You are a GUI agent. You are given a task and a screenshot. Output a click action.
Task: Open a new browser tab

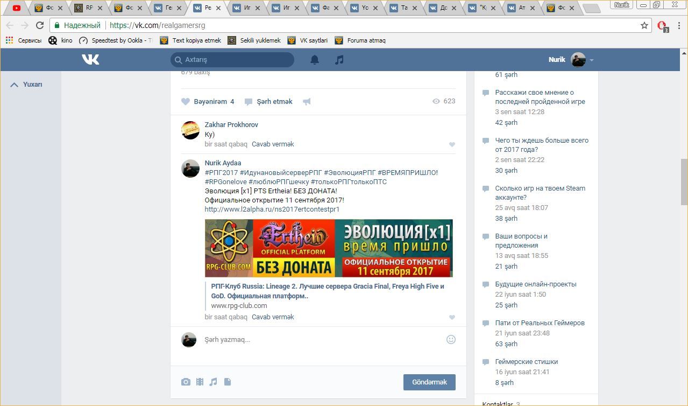591,8
